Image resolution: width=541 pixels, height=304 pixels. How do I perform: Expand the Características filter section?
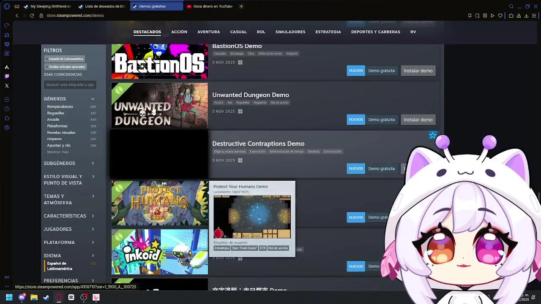tap(93, 216)
